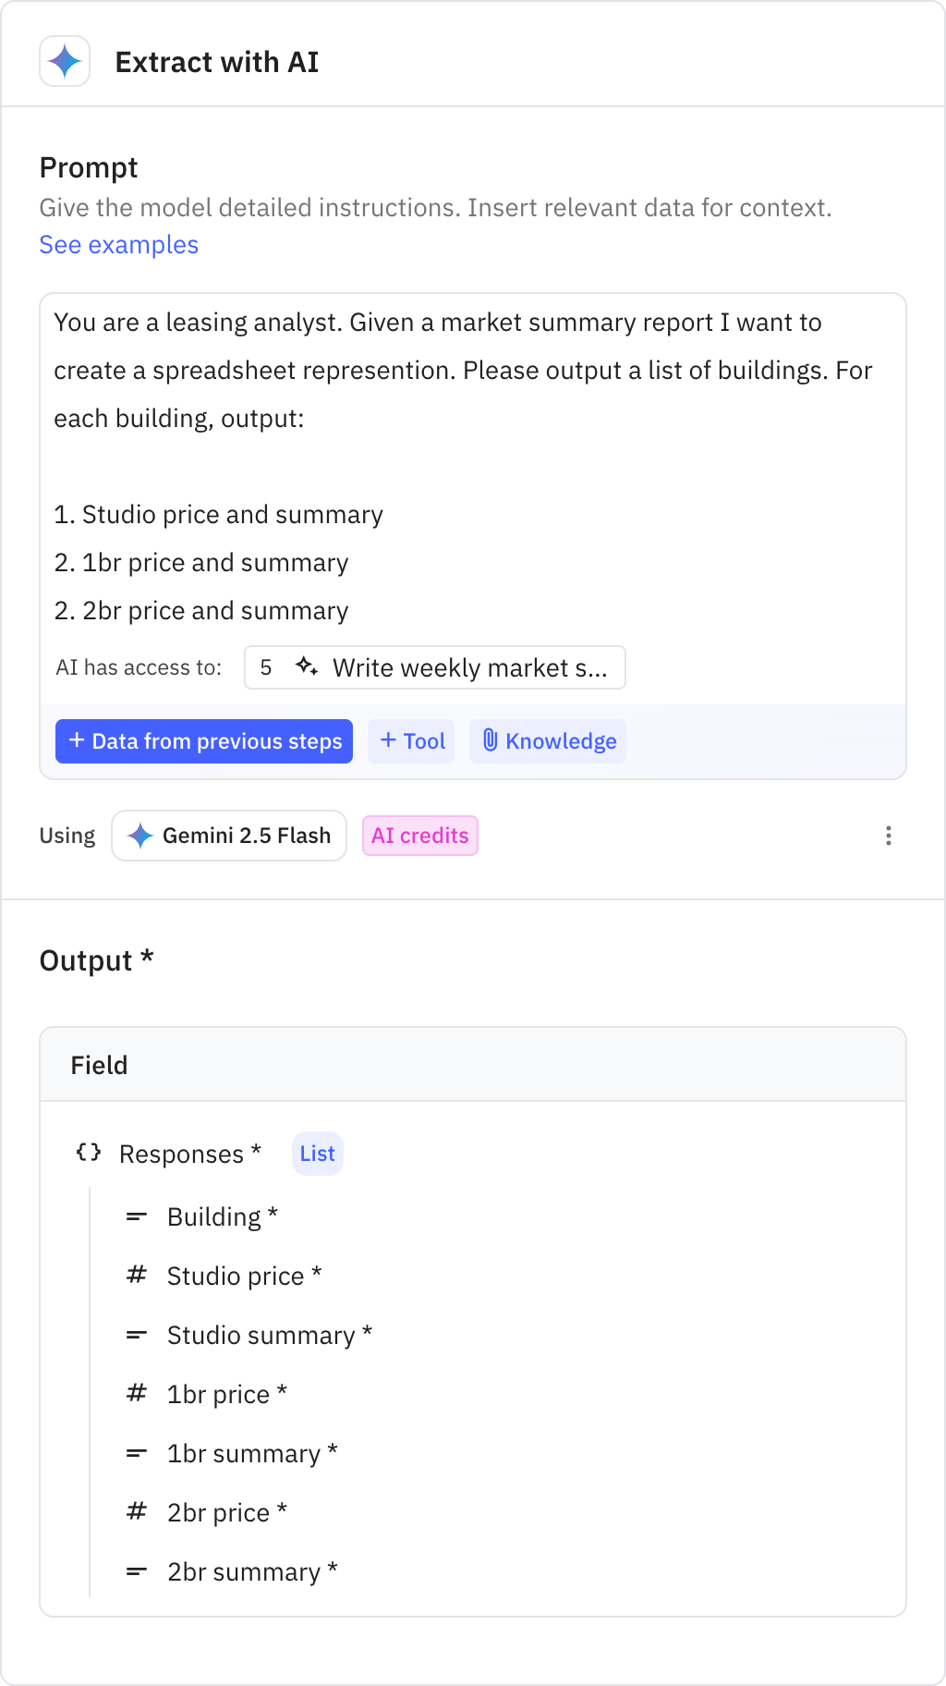Click the sparkle icon in weekly market step chip

(x=308, y=666)
